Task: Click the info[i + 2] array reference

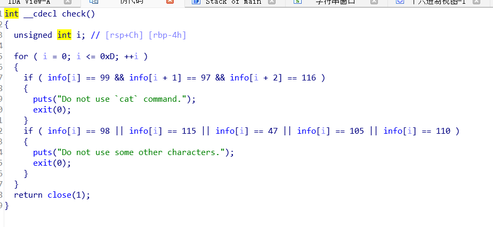Action: point(256,78)
